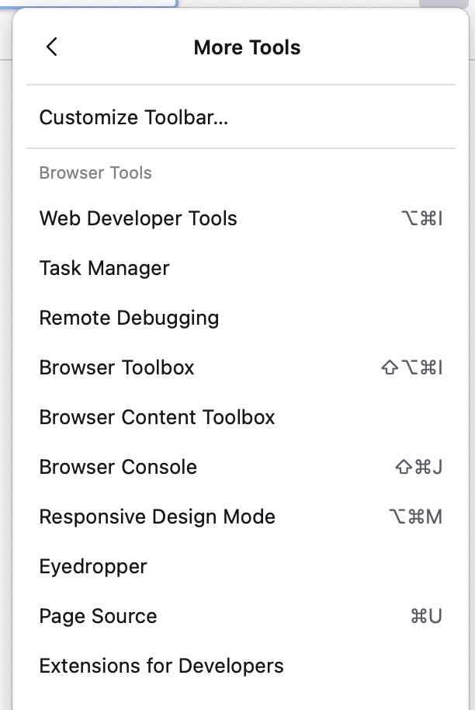Go back using the left chevron arrow
Screen dimensions: 475x710
(52, 47)
